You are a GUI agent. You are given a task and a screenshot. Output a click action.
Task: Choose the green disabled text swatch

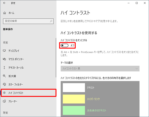point(74,110)
